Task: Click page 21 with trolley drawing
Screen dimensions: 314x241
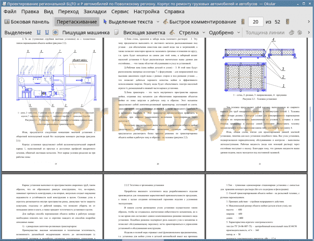Action: [256, 104]
